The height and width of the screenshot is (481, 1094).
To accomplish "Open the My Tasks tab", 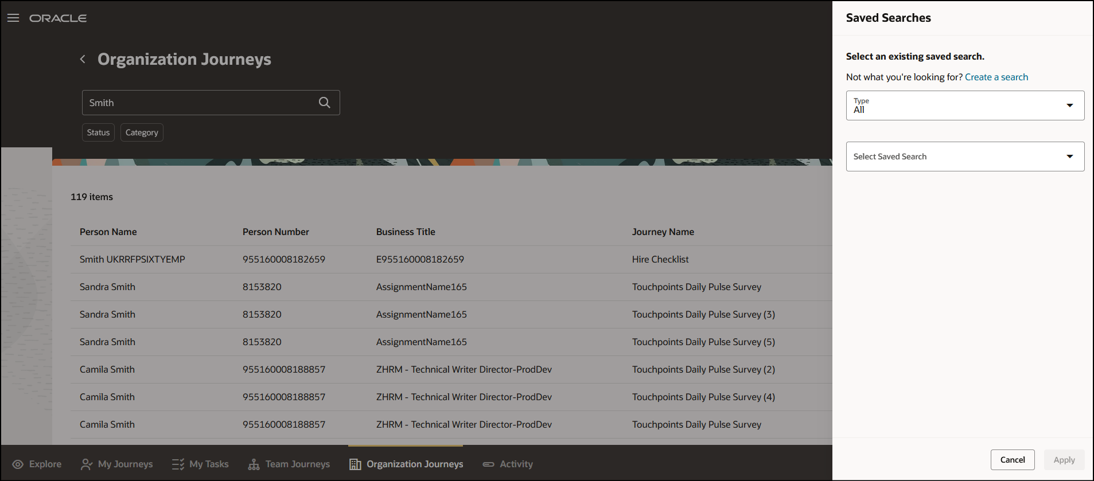I will click(x=200, y=464).
